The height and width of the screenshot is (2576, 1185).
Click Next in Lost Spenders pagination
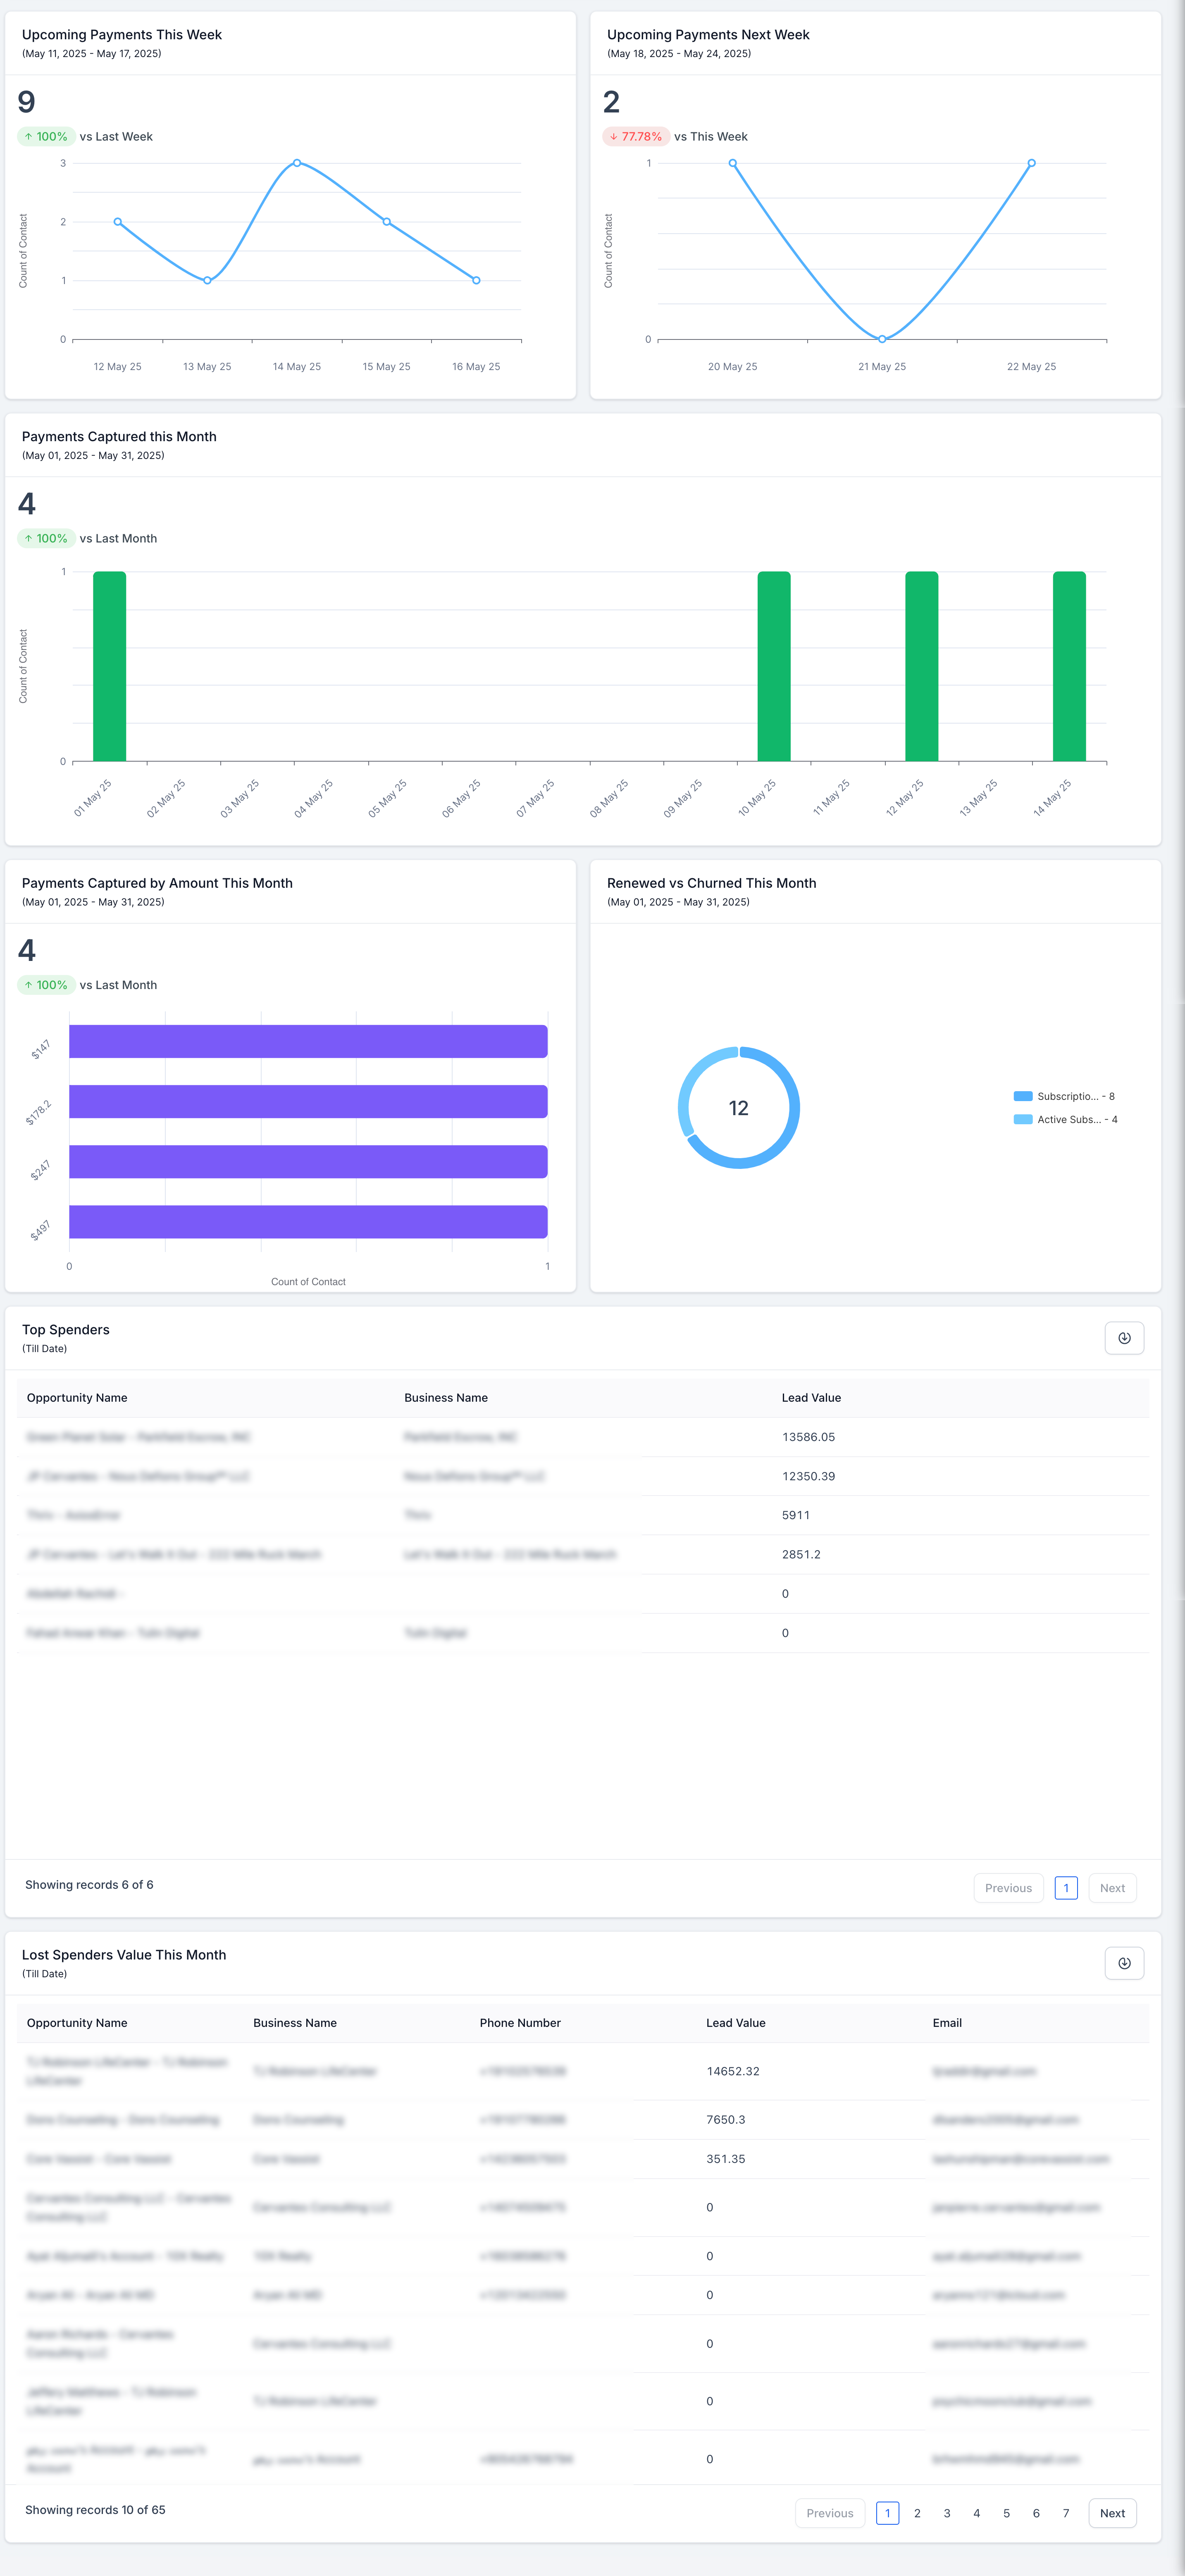pos(1112,2513)
